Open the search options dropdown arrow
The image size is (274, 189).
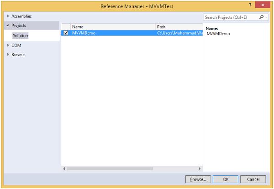(x=266, y=17)
